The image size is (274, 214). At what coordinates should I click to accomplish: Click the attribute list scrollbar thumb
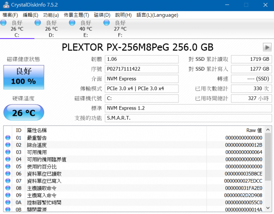268,157
